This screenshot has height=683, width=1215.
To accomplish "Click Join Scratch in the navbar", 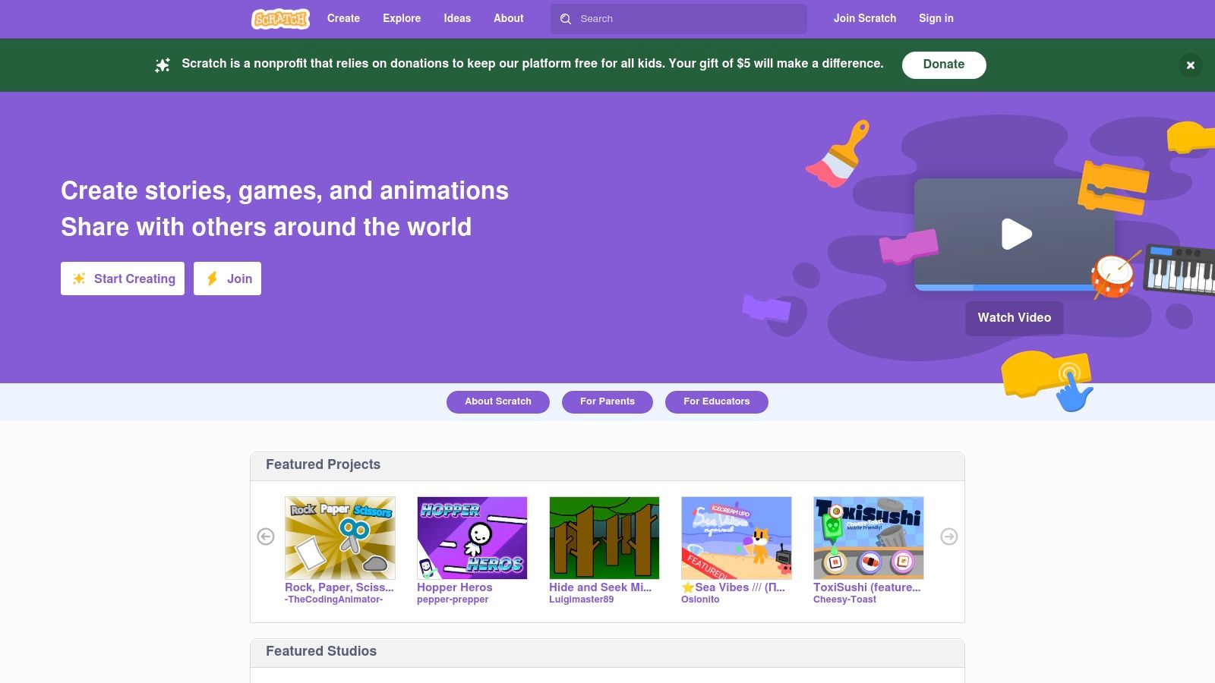I will (865, 18).
